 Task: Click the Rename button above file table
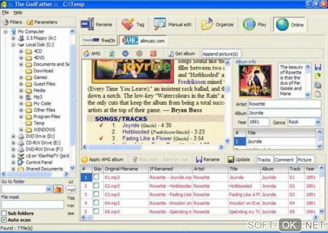(207, 160)
